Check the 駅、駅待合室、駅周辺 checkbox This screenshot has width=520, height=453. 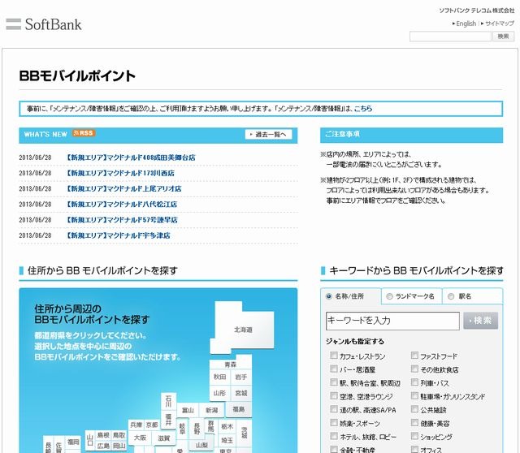[x=334, y=382]
